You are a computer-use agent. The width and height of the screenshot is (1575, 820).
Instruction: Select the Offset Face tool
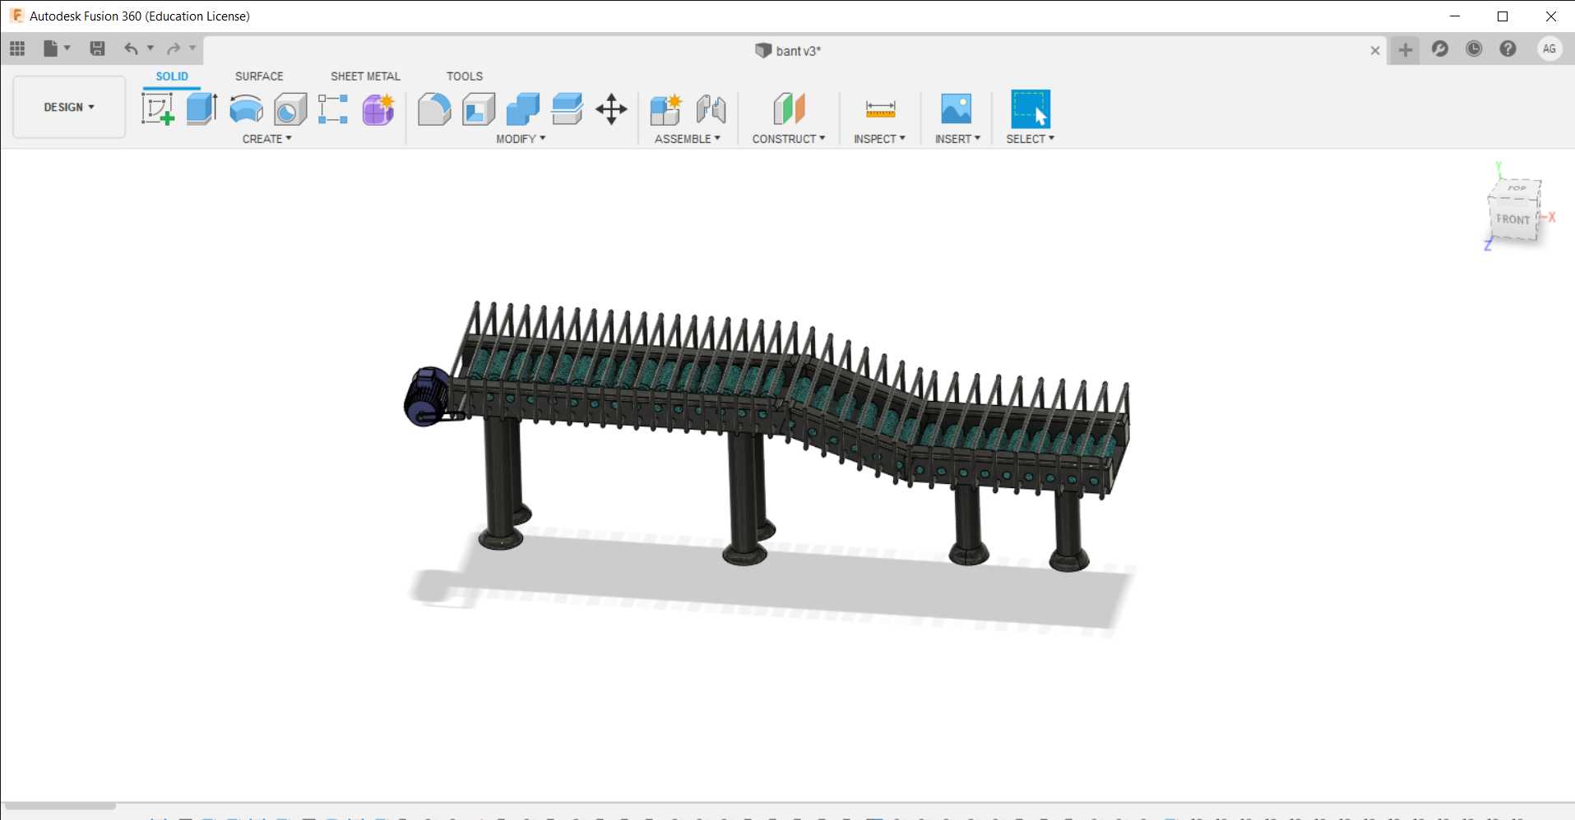coord(567,108)
